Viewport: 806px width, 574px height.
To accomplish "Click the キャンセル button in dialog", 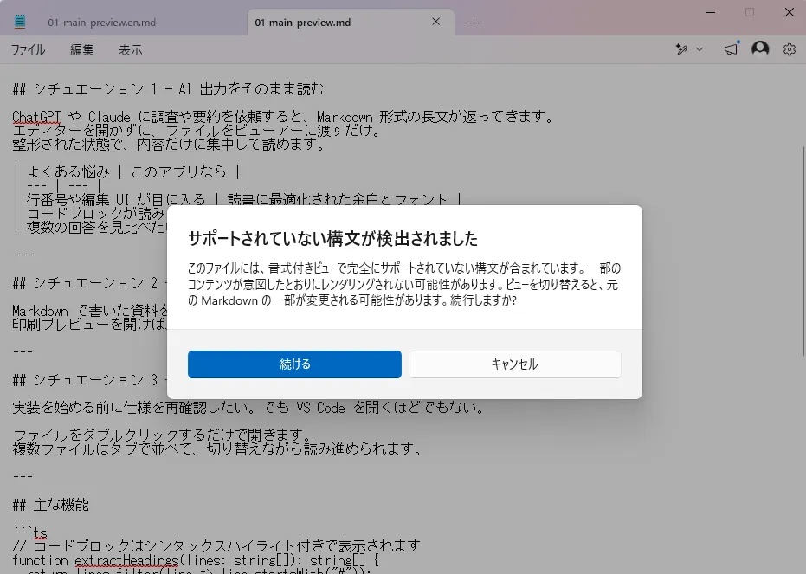I will pos(514,364).
